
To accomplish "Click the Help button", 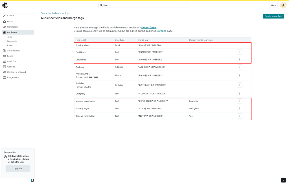I will point(273,5).
